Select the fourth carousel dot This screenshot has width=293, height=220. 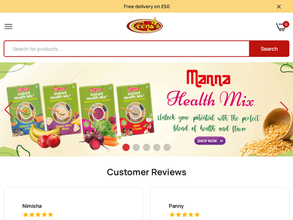tap(157, 147)
